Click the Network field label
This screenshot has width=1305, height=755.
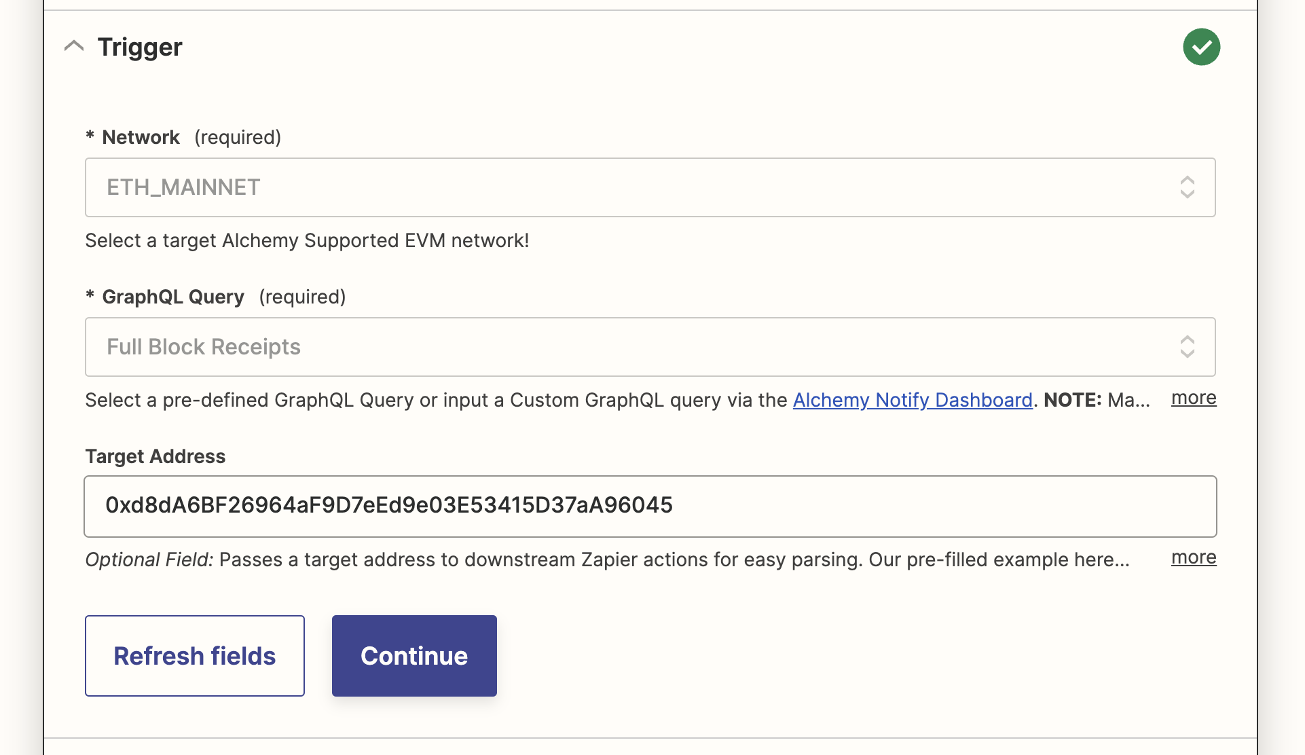click(141, 137)
